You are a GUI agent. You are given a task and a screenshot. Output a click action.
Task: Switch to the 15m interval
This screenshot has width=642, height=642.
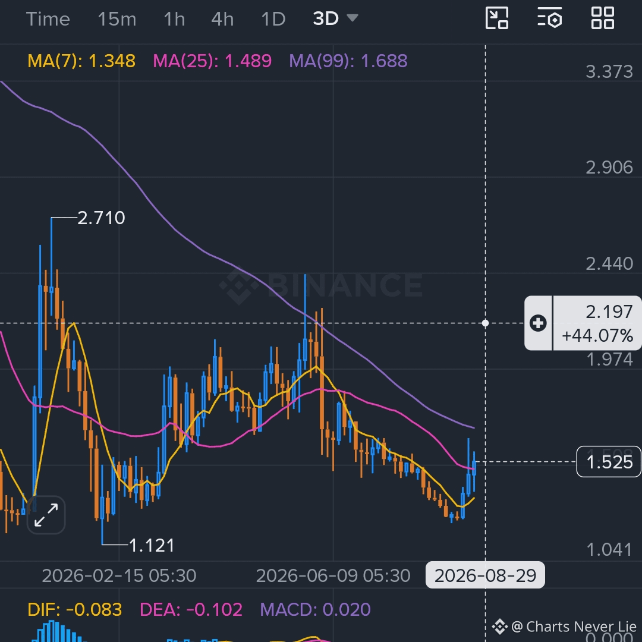point(117,19)
